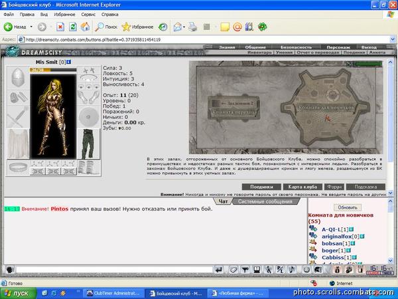398x299 pixels.
Task: Open the Поиск search toolbar button
Action: pos(106,27)
